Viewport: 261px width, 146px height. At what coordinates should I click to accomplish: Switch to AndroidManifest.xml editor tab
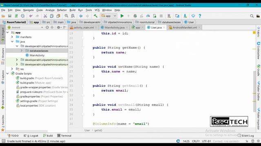[x=184, y=28]
